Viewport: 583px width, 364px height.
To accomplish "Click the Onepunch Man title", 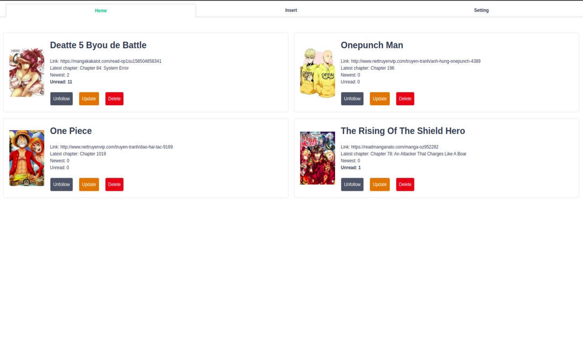I will point(372,45).
